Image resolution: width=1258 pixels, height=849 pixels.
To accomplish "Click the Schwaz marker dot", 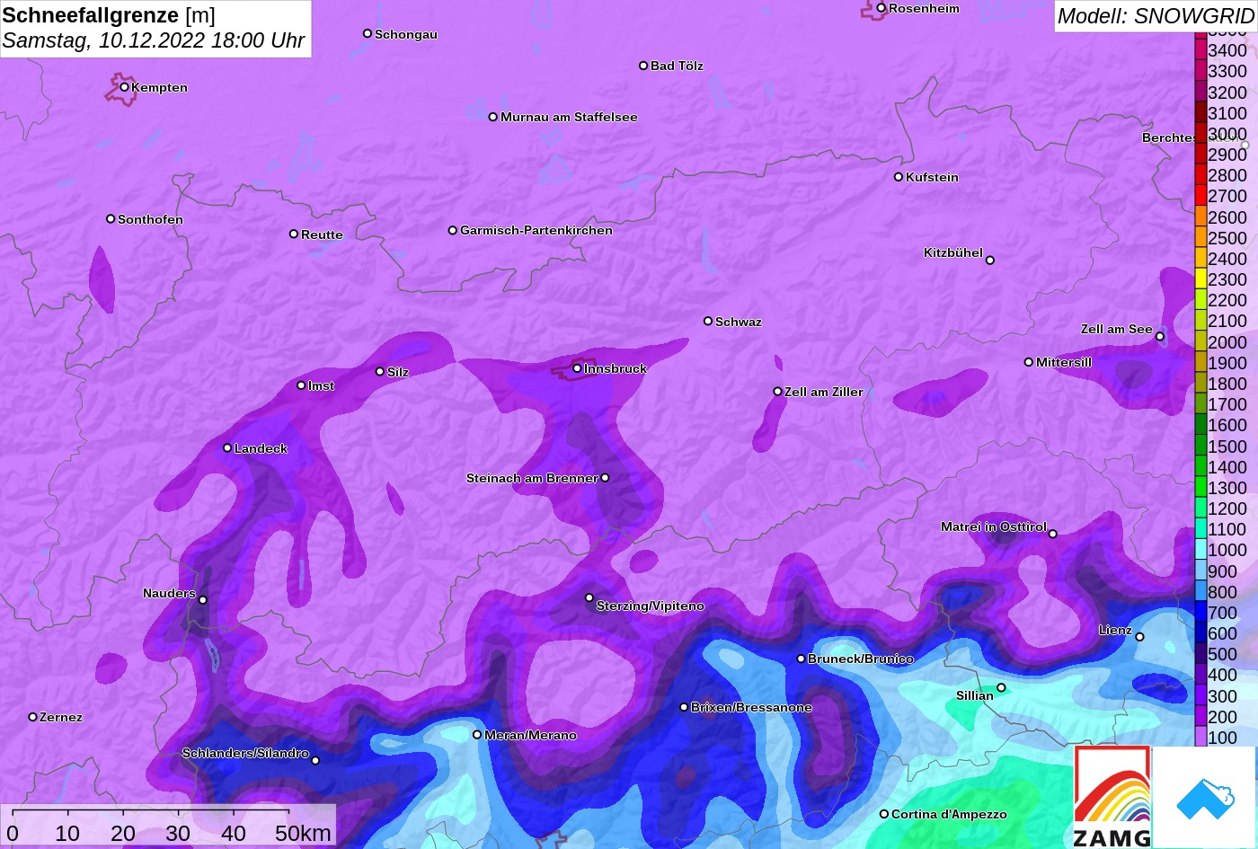I will tap(708, 321).
